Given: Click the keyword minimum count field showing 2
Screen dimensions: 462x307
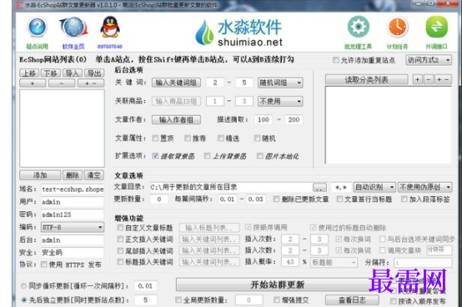Looking at the screenshot, I should (215, 83).
